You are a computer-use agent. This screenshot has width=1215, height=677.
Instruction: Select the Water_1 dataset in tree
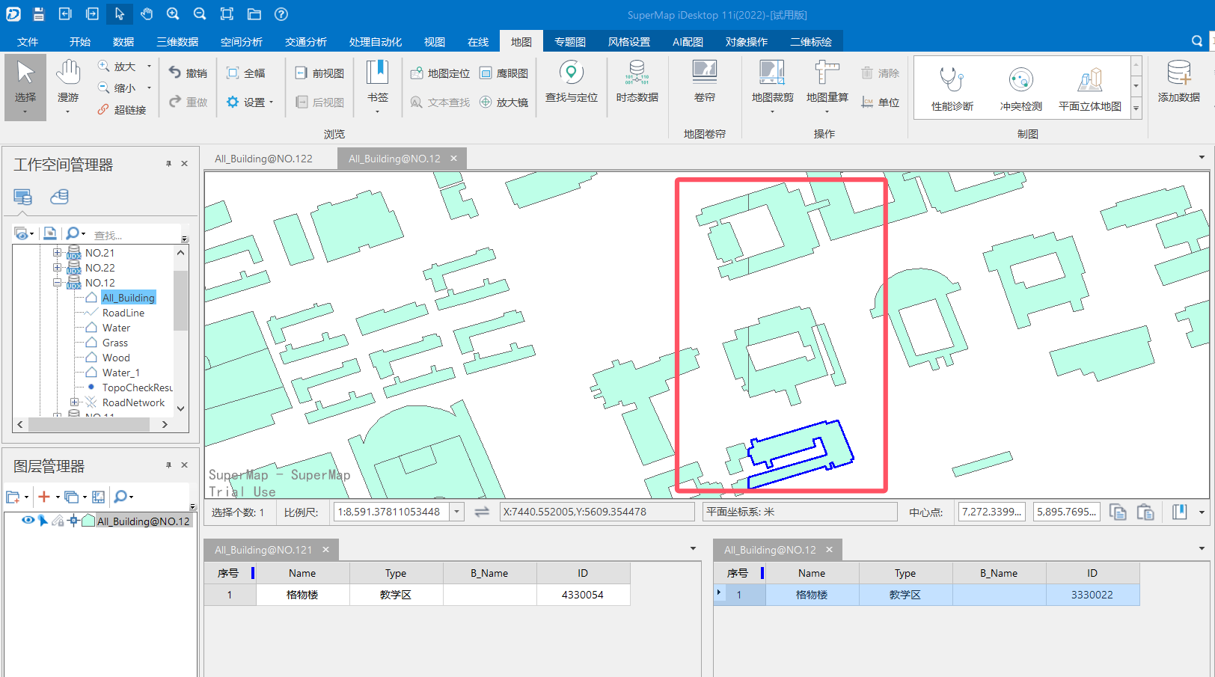click(x=120, y=373)
